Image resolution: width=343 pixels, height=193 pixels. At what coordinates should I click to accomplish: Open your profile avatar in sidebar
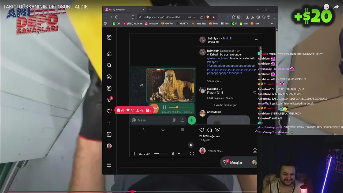[109, 146]
